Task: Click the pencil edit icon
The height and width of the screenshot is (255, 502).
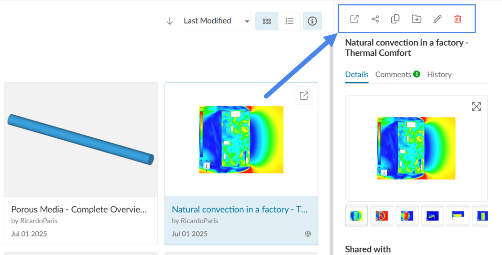Action: tap(437, 19)
